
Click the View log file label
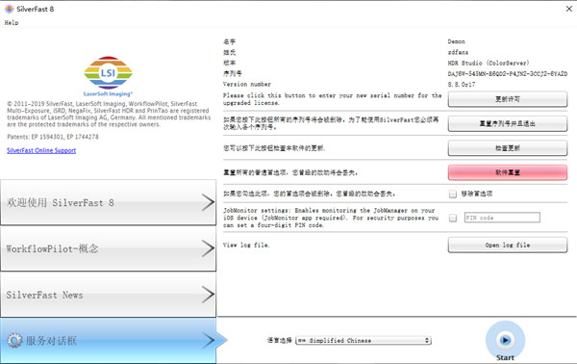(x=246, y=245)
